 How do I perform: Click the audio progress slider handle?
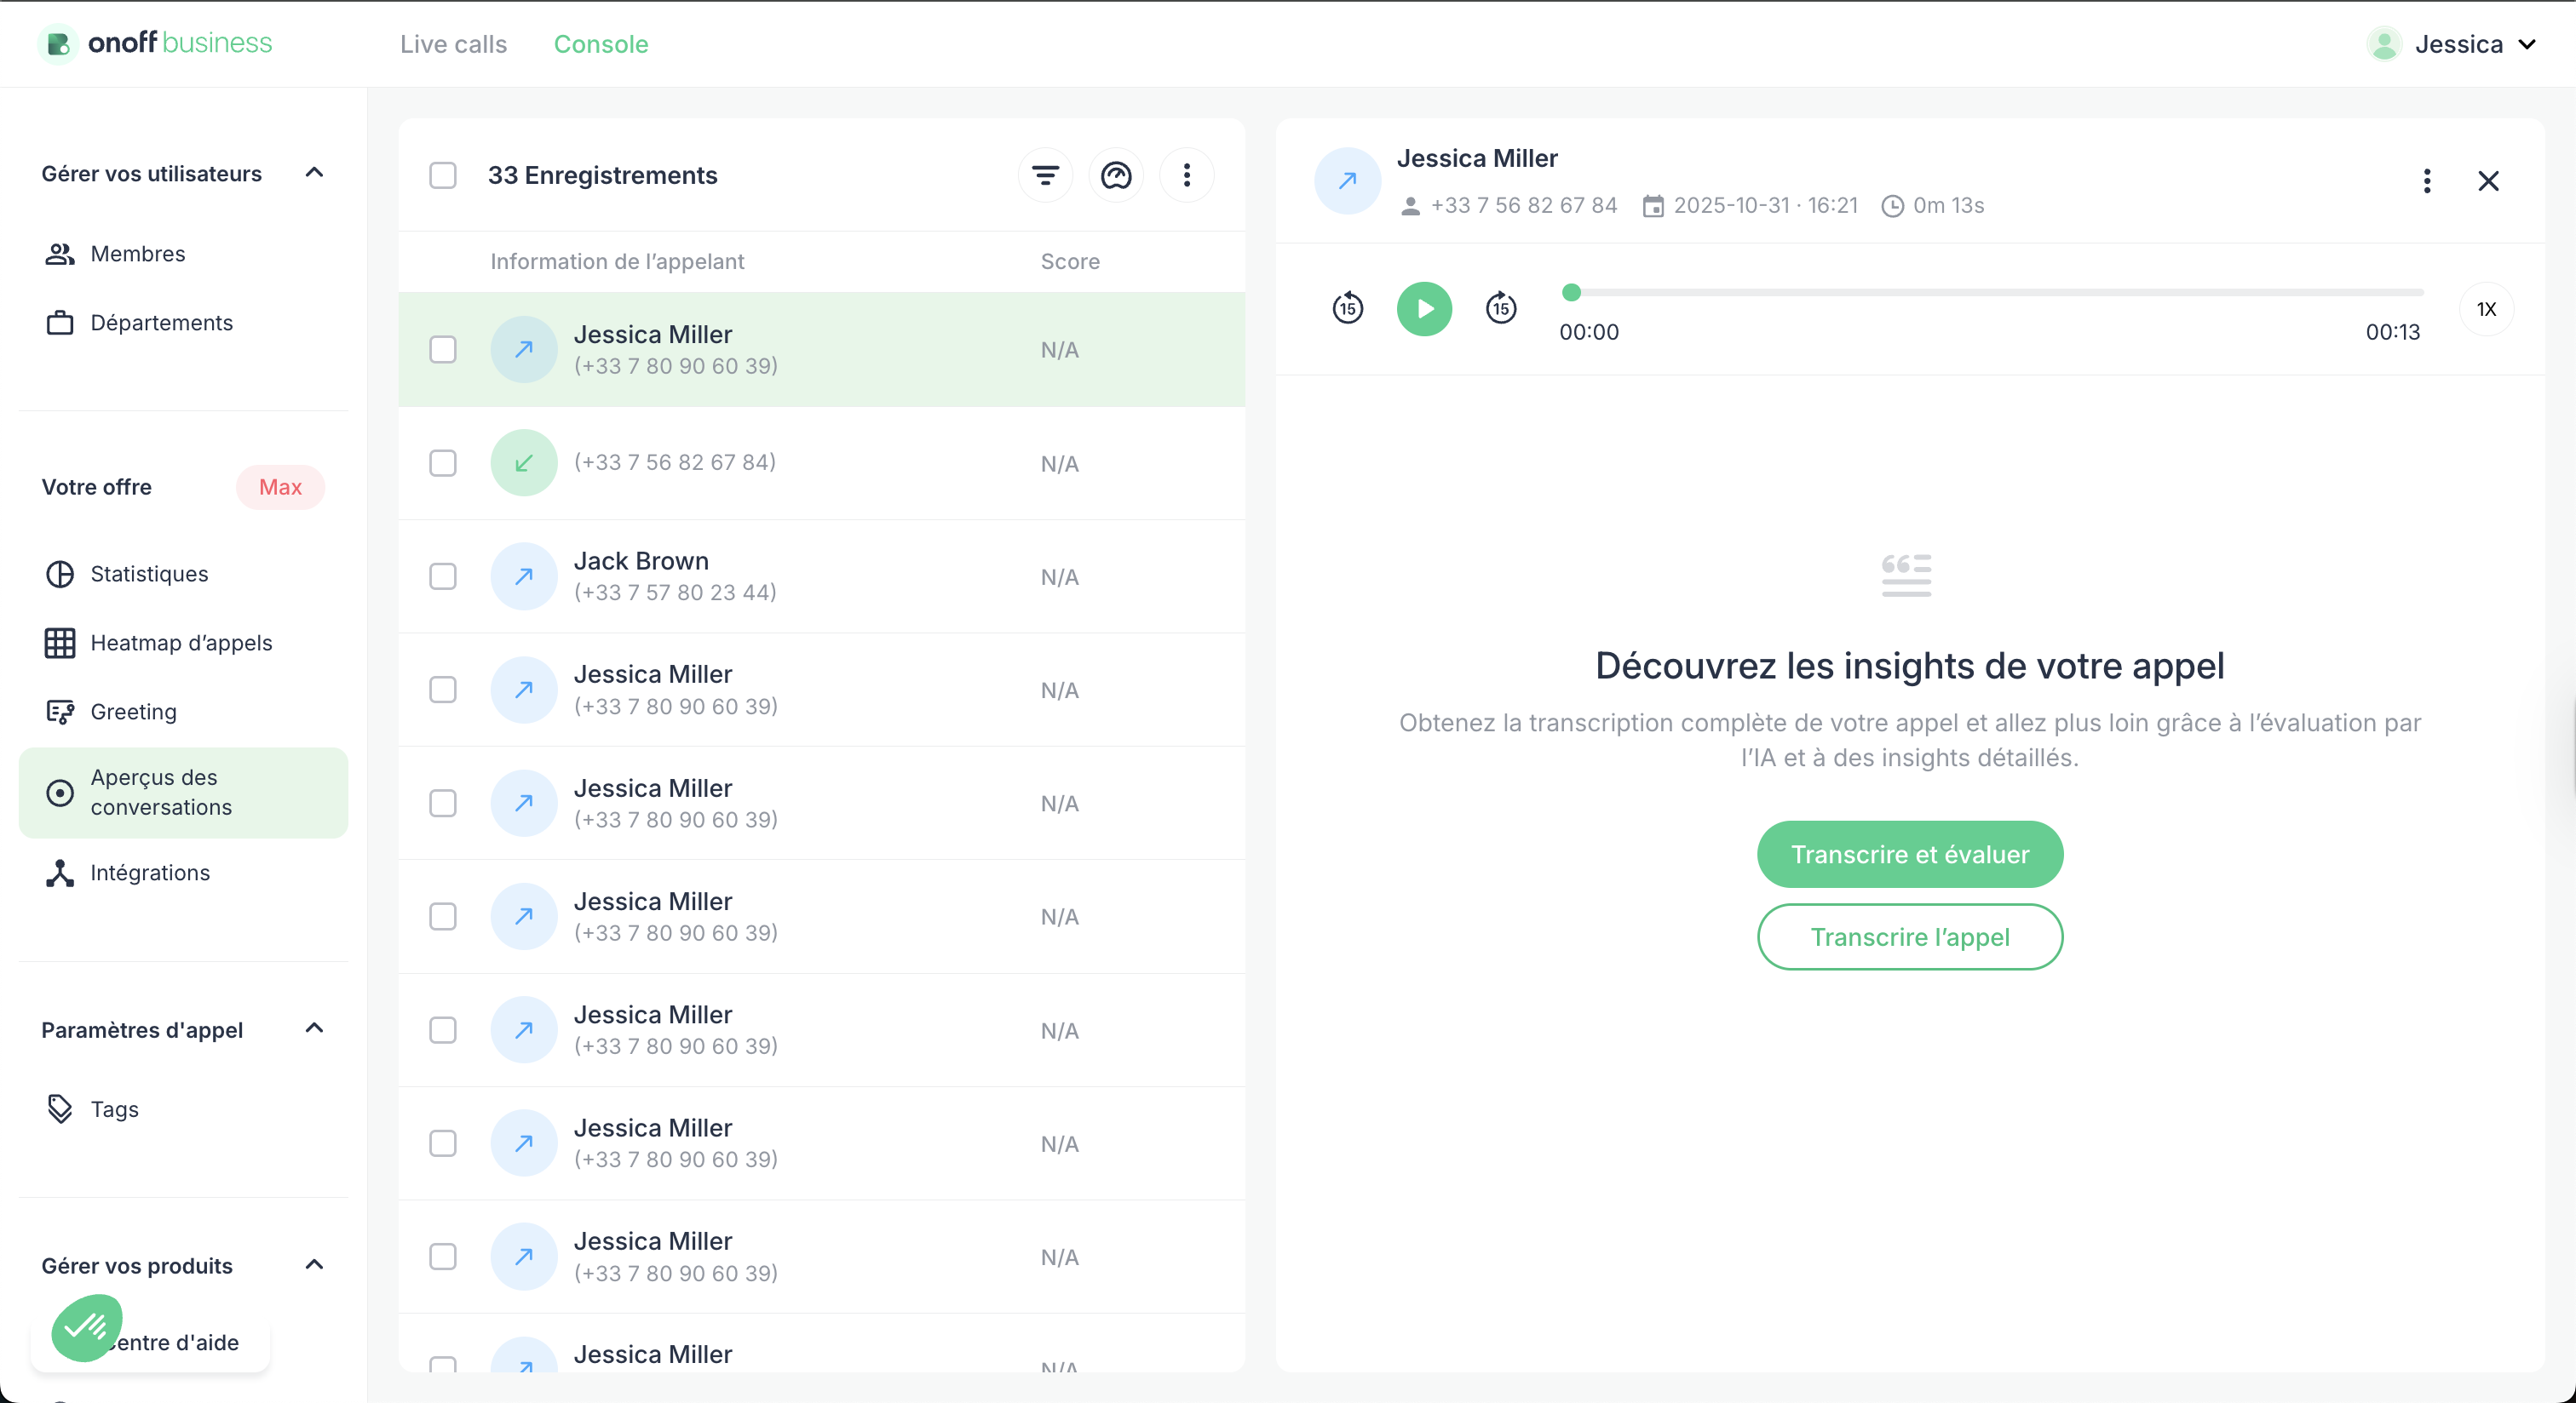[x=1571, y=293]
